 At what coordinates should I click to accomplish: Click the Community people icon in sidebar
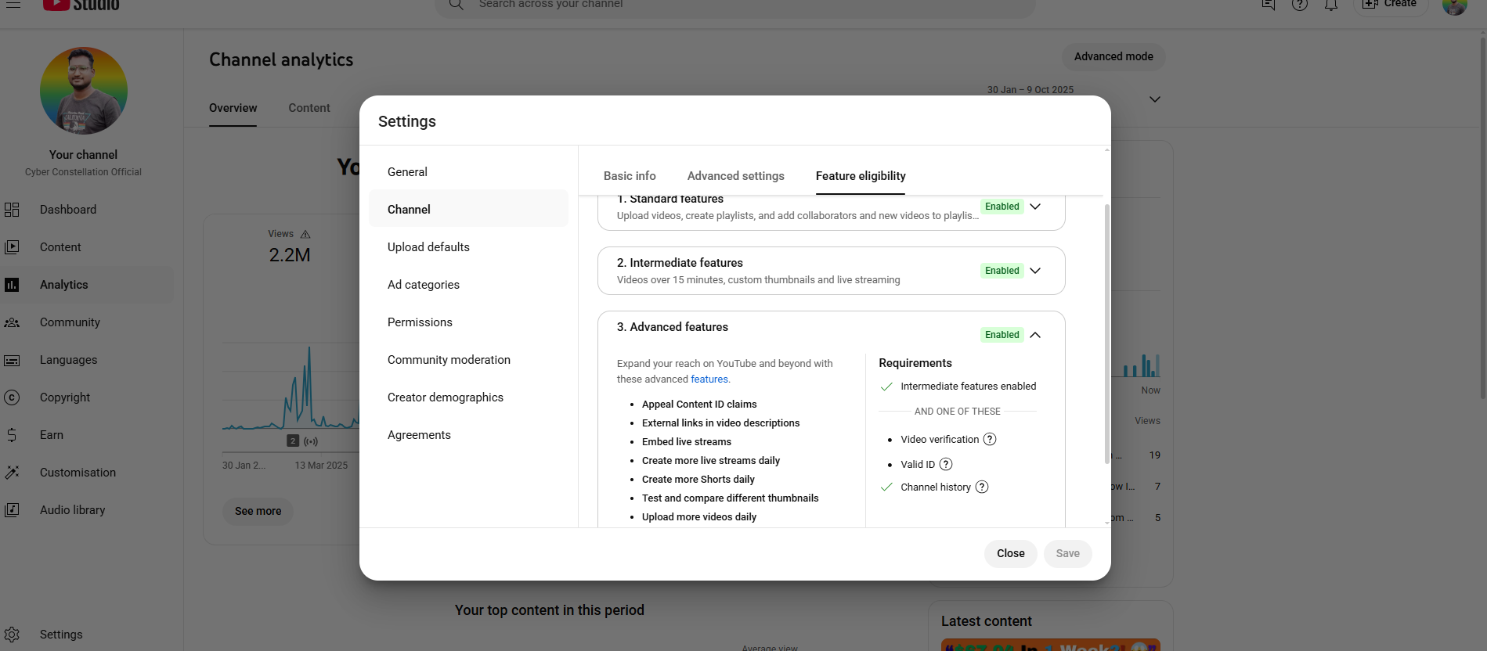point(12,322)
